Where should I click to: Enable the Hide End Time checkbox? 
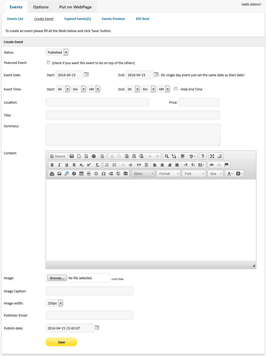point(176,89)
